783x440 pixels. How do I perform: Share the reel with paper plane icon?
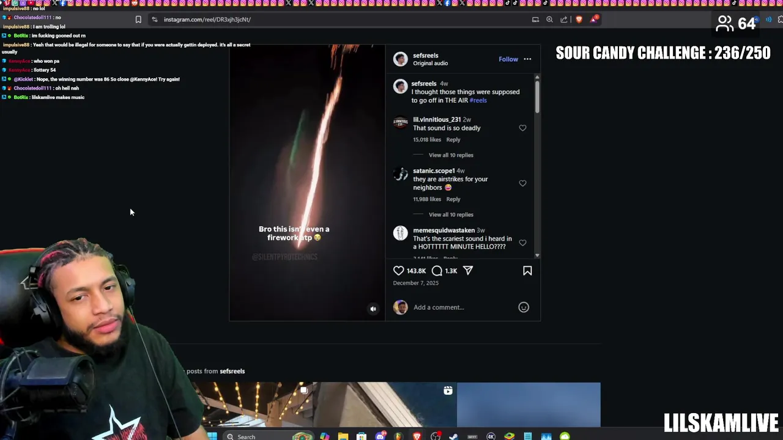468,271
